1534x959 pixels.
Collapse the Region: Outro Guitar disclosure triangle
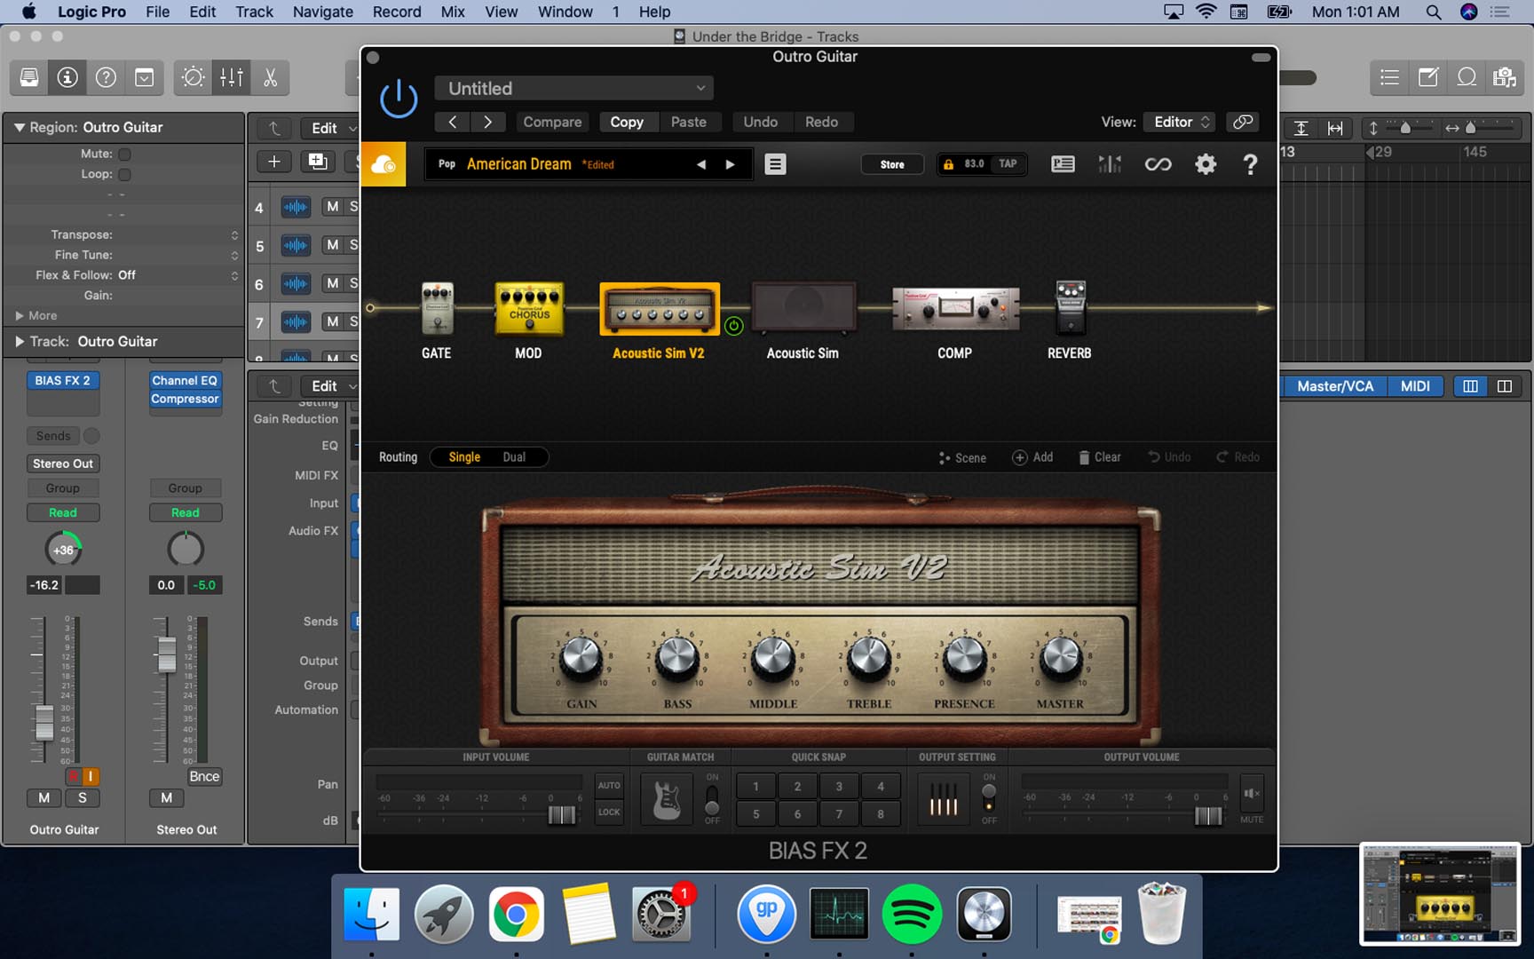point(19,127)
